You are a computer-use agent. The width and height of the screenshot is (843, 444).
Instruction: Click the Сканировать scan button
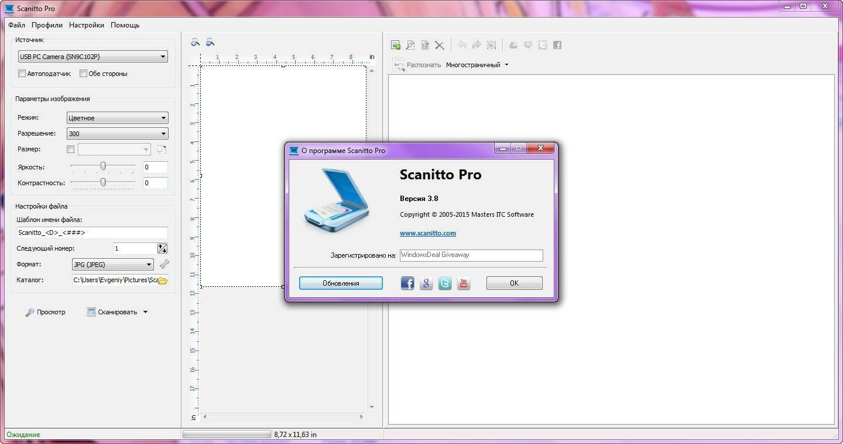coord(112,312)
